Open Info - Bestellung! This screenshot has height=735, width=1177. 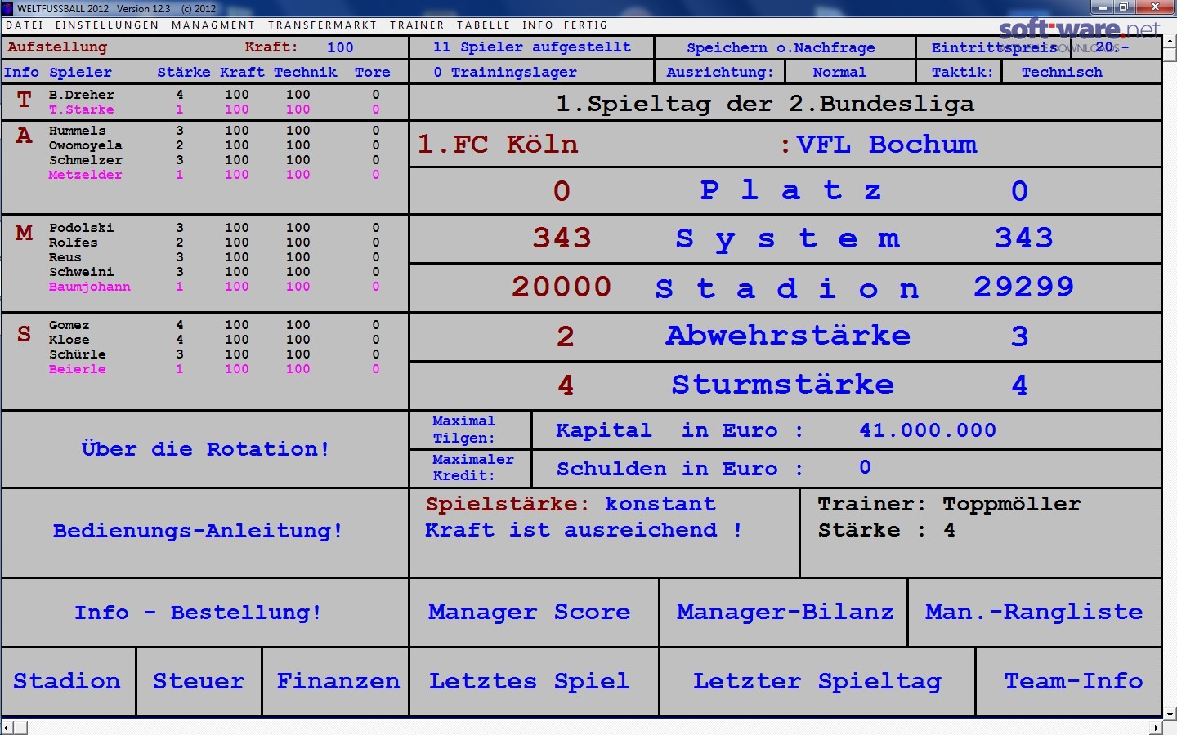coord(205,612)
